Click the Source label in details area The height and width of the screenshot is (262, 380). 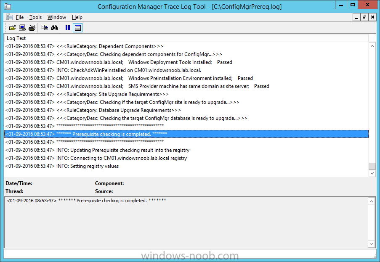(x=104, y=191)
